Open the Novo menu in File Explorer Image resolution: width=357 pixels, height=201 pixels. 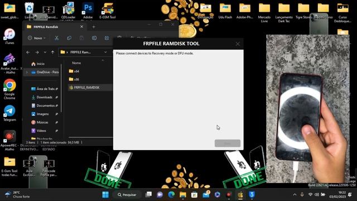(36, 38)
